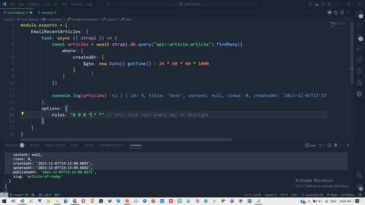Add a new terminal with plus icon
This screenshot has height=205, width=365.
(x=320, y=145)
